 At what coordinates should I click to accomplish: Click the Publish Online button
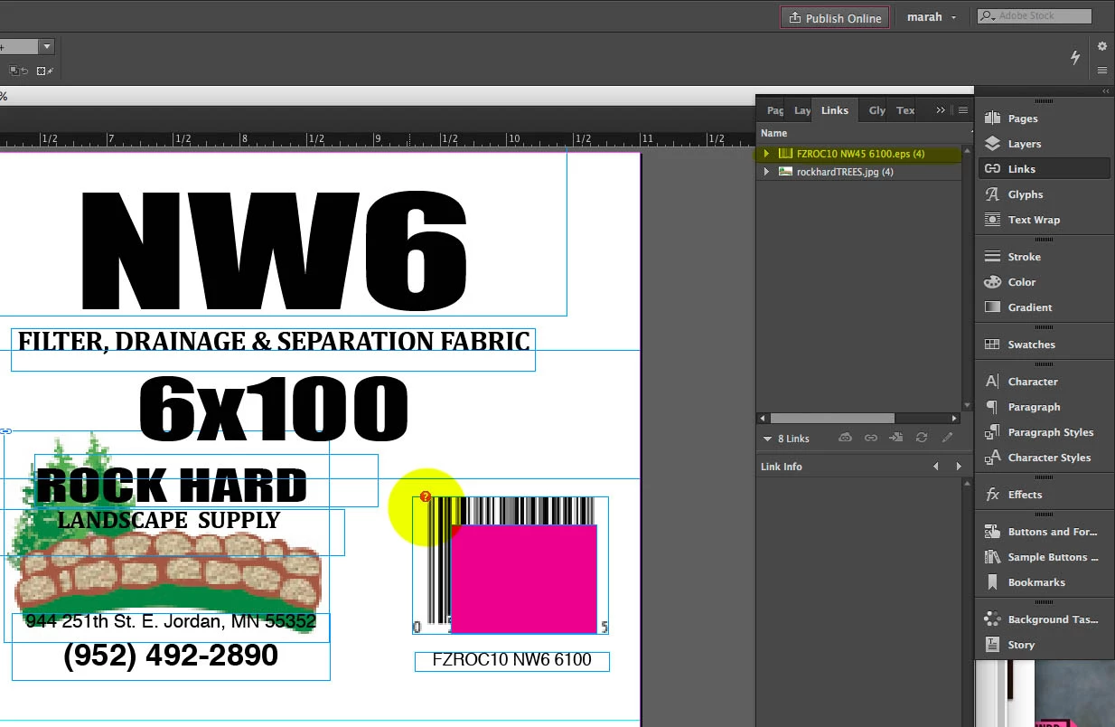coord(835,18)
